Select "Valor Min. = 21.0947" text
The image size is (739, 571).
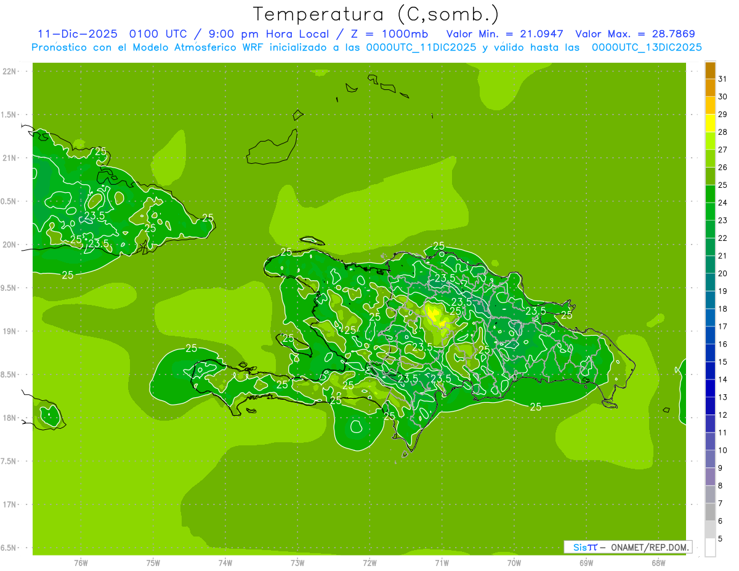[505, 34]
